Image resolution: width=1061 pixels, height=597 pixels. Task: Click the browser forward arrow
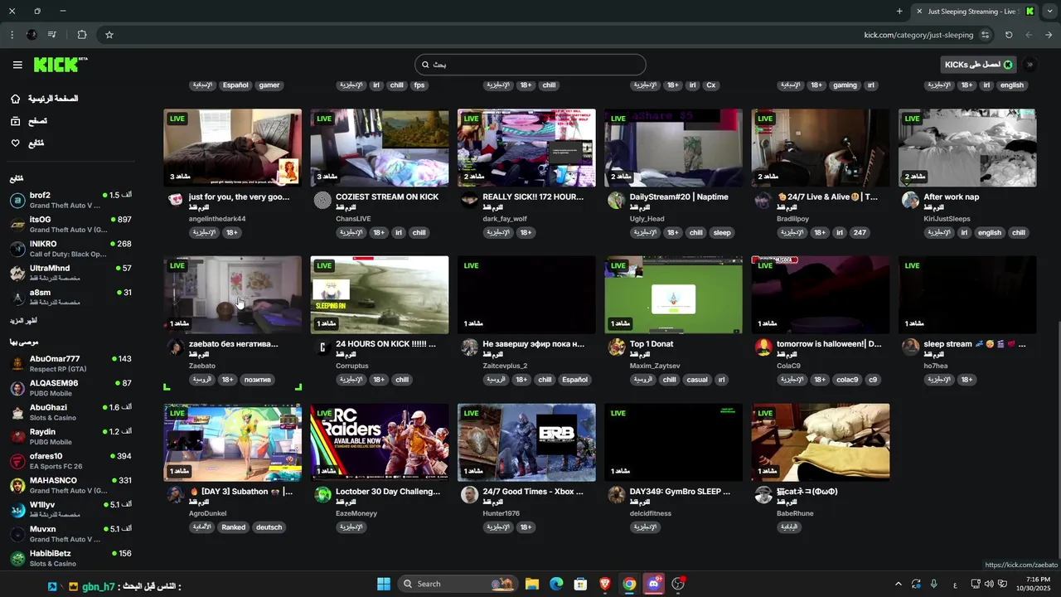click(1049, 35)
